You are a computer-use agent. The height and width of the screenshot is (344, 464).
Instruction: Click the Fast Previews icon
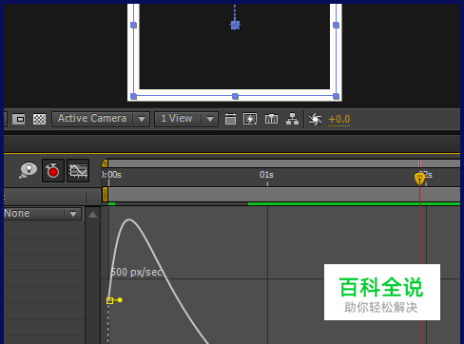(250, 119)
